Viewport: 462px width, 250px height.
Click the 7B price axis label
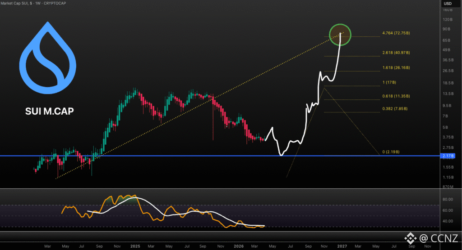pyautogui.click(x=445, y=116)
